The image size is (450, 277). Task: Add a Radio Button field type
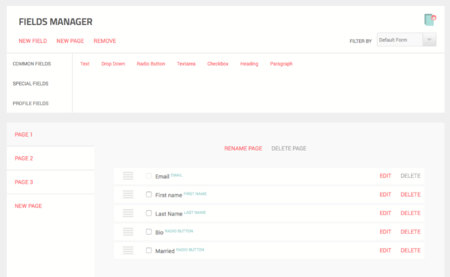151,64
